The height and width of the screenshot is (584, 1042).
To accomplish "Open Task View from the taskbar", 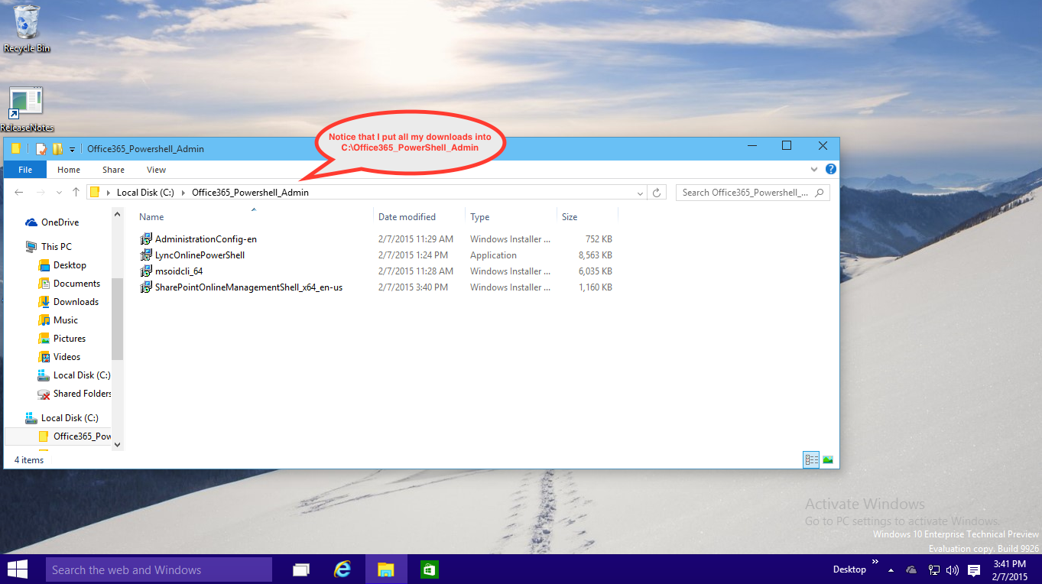I will click(301, 569).
